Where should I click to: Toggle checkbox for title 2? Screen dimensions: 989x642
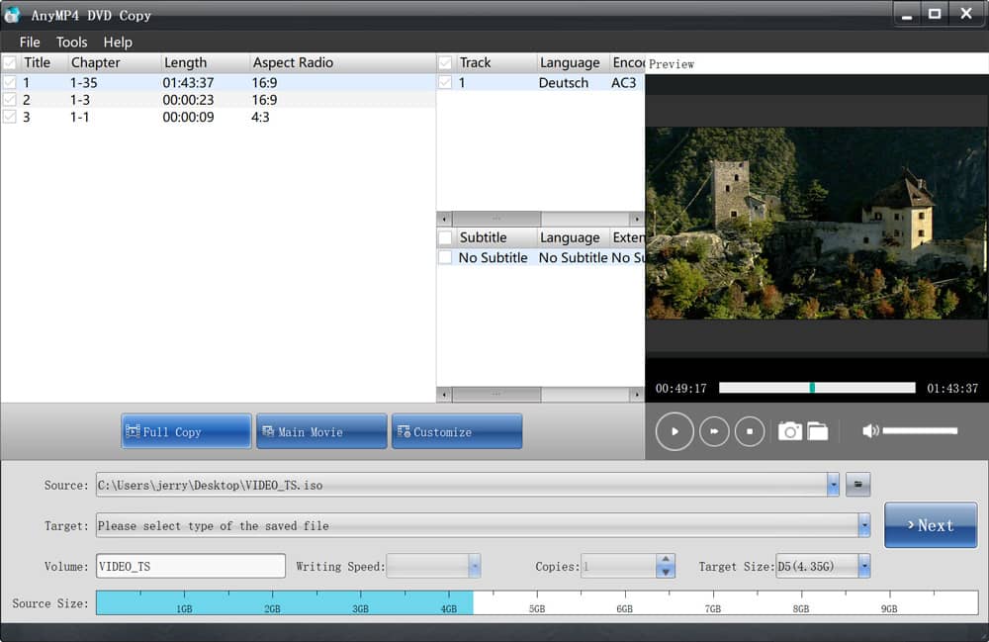tap(10, 100)
